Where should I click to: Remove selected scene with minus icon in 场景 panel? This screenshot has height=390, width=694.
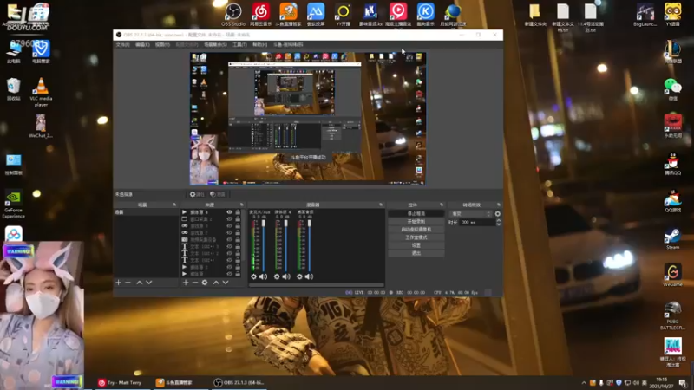[128, 283]
